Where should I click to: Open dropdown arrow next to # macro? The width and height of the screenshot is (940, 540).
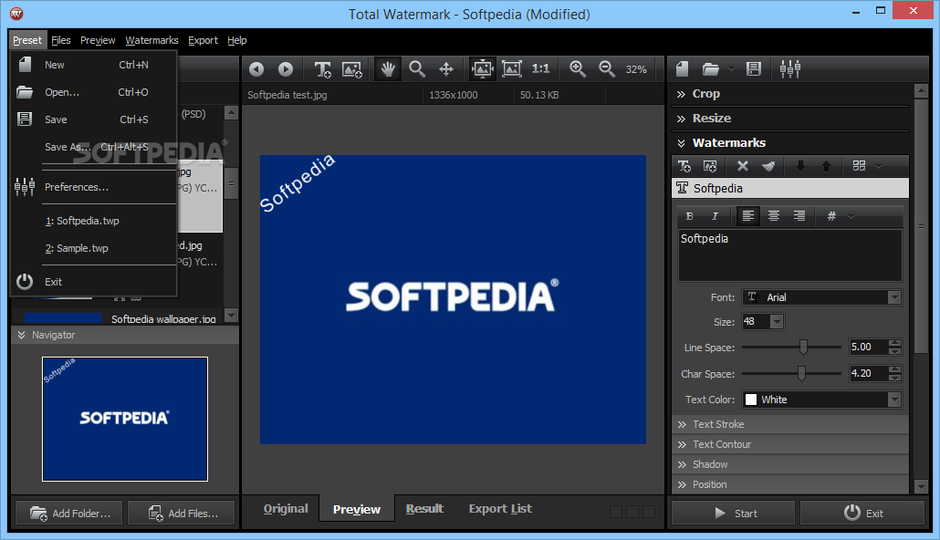[x=851, y=216]
